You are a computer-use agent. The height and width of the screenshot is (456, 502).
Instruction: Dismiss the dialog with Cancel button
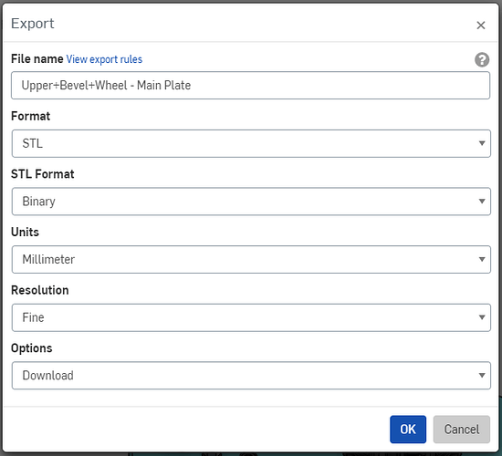462,430
